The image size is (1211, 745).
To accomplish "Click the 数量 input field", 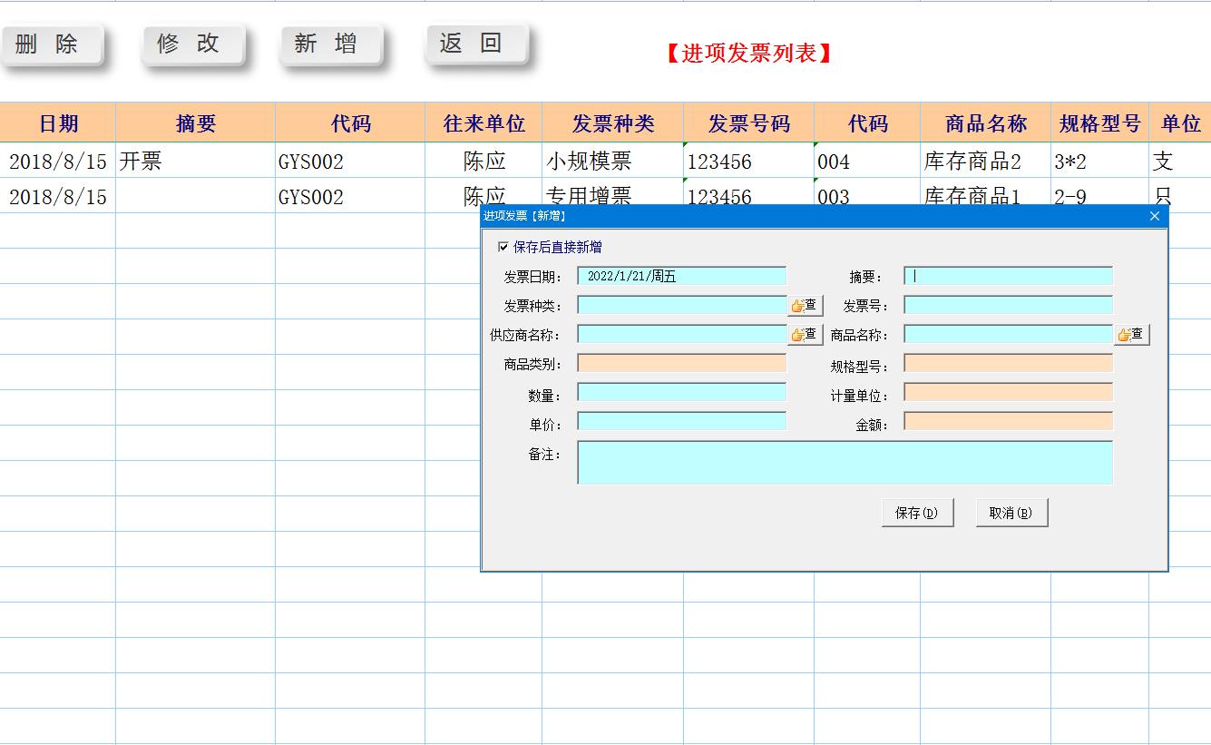I will tap(681, 392).
